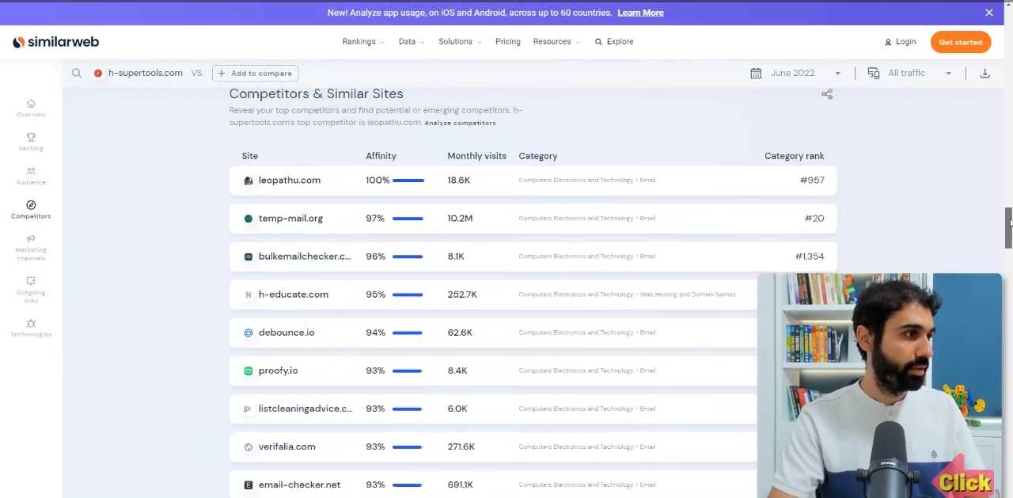Click Add to compare button
This screenshot has width=1013, height=498.
click(255, 73)
